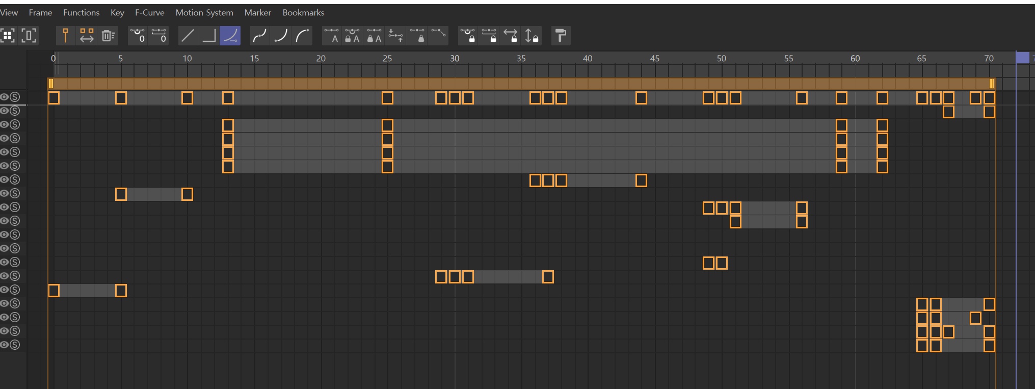Set Linear interpolation with the diagonal line icon
Viewport: 1035px width, 389px height.
(x=188, y=36)
